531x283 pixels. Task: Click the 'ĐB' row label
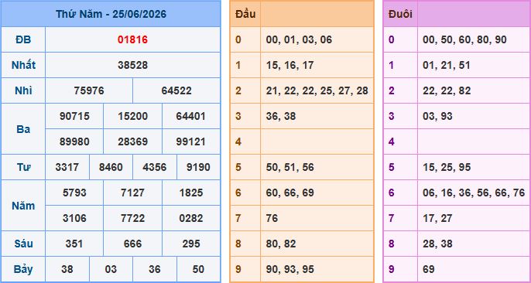pos(23,40)
